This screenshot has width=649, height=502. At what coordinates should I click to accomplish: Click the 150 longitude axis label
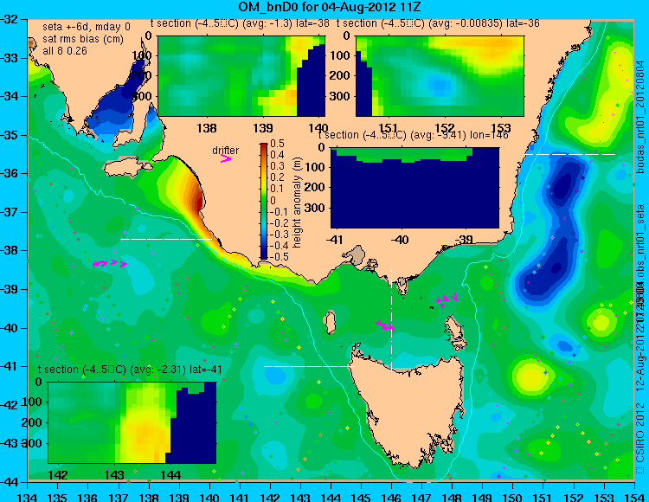(512, 497)
